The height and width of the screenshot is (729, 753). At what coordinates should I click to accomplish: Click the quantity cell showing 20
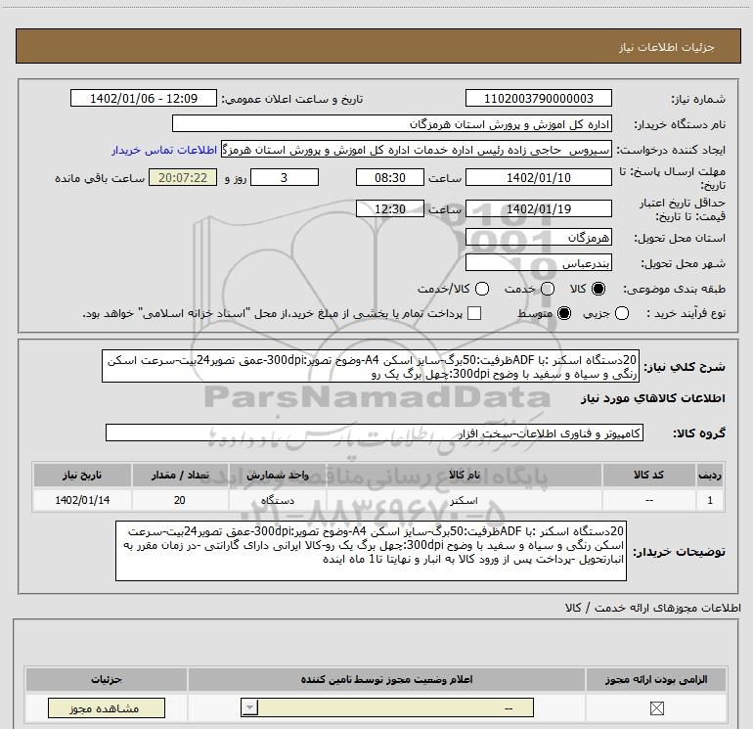click(180, 500)
